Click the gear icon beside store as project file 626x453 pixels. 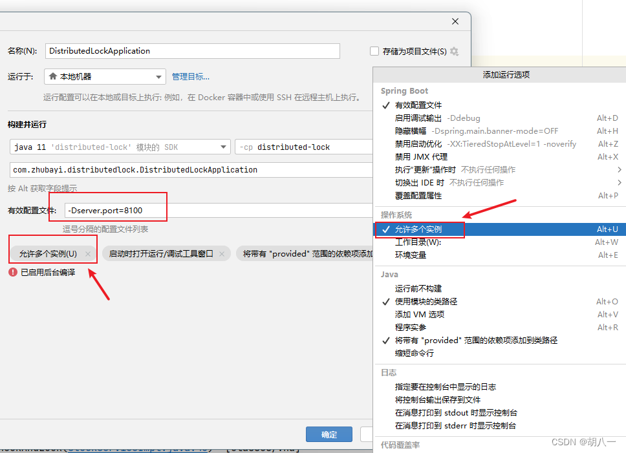tap(454, 52)
